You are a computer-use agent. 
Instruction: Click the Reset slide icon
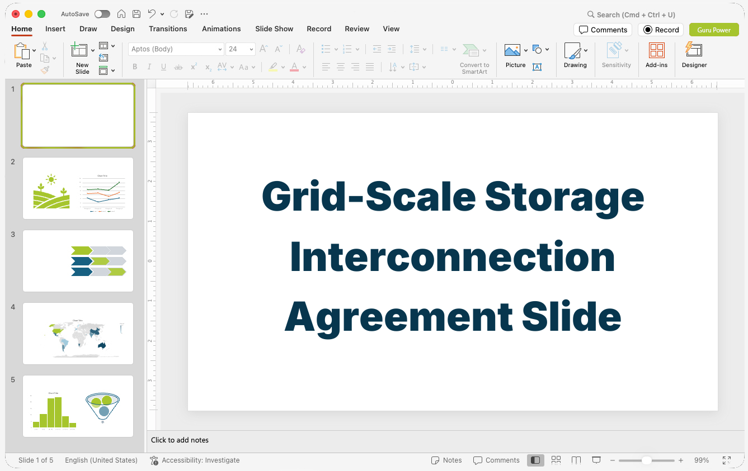click(104, 58)
